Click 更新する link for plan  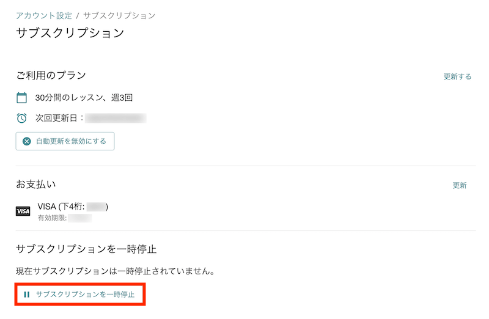point(457,76)
